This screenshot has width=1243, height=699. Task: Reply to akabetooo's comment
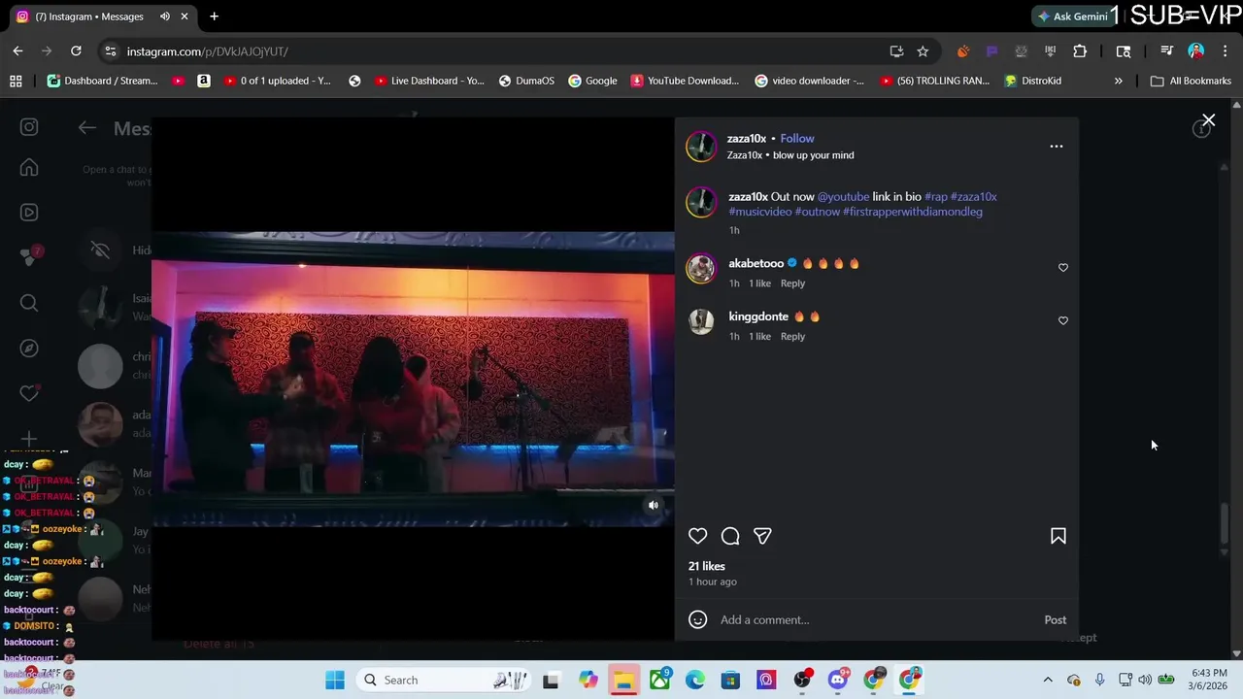point(792,283)
